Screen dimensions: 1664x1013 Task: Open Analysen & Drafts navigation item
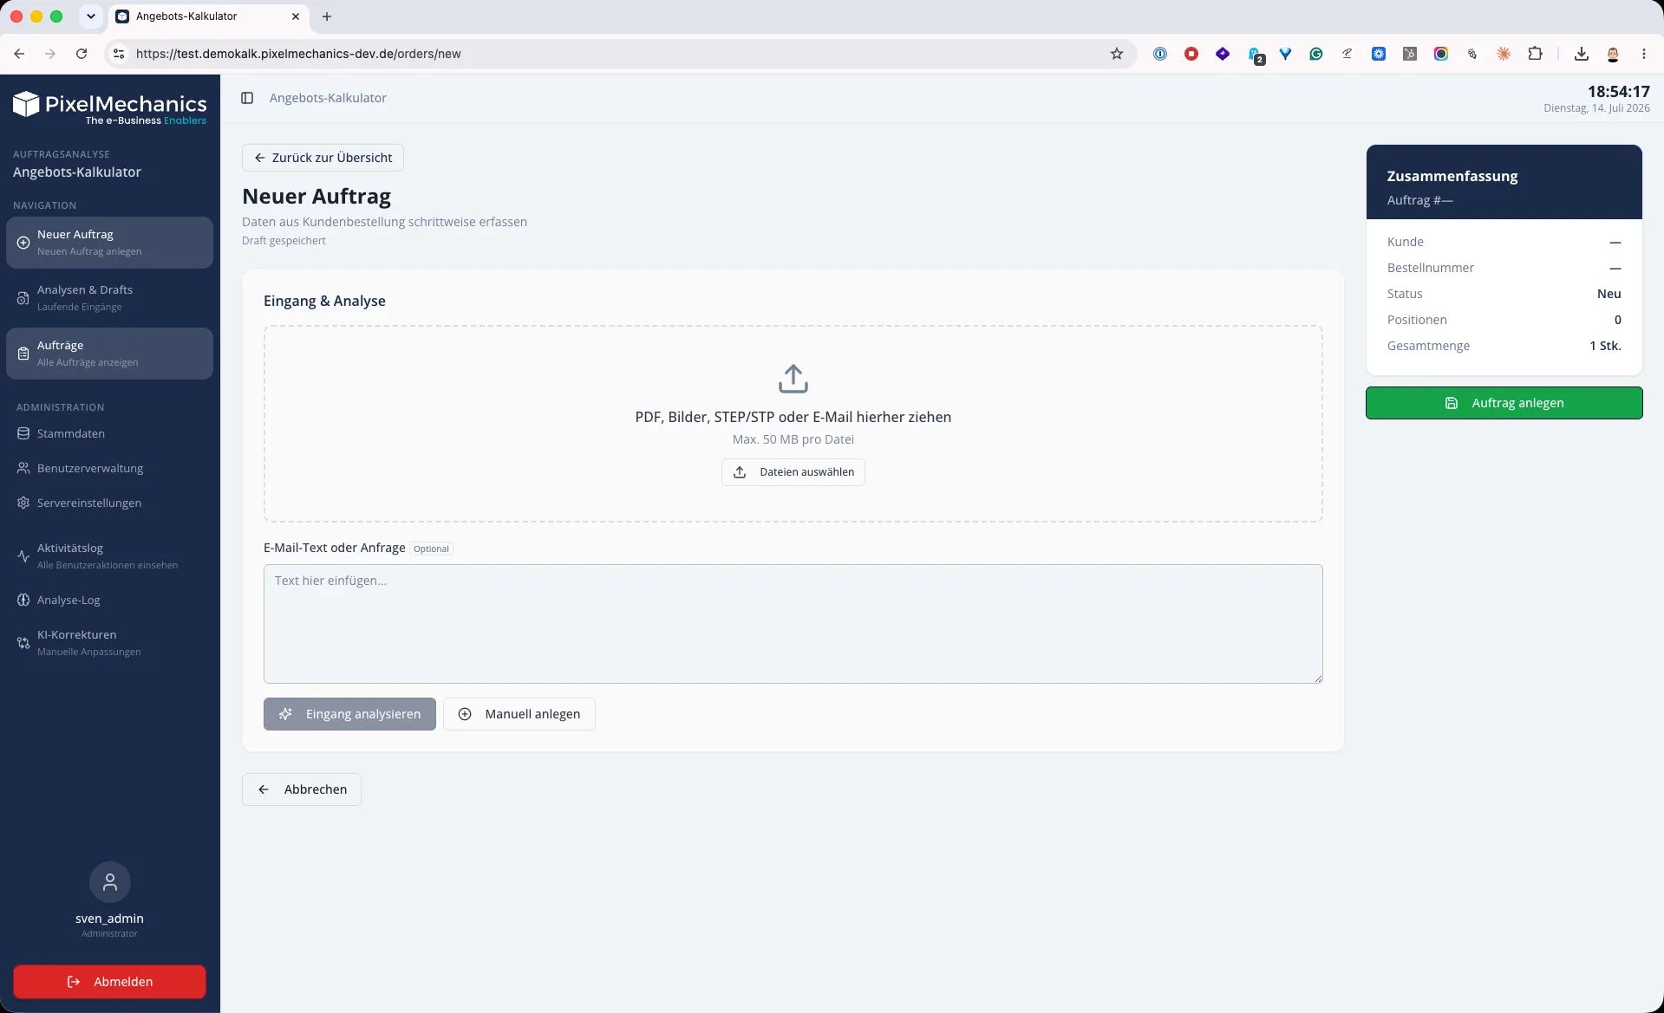click(109, 298)
